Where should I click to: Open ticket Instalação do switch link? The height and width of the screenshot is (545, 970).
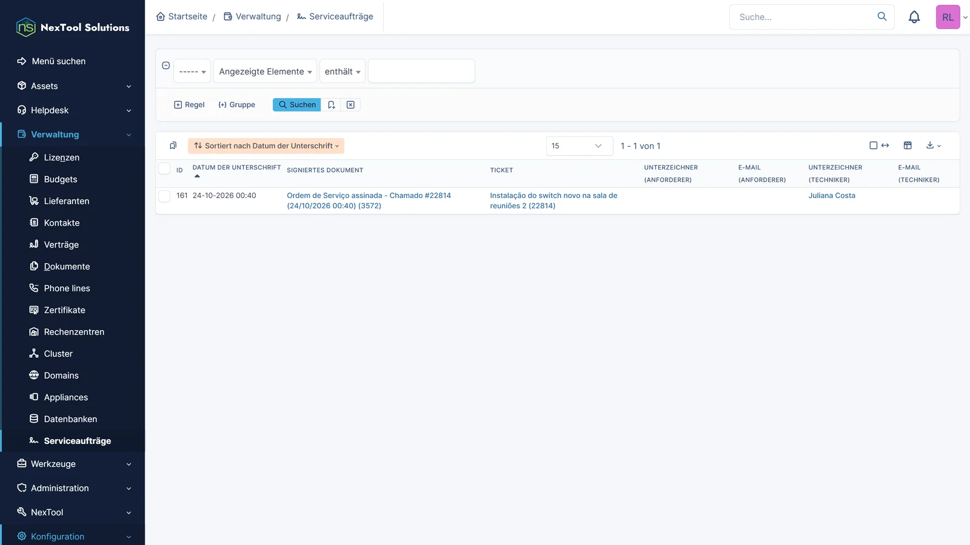(554, 200)
